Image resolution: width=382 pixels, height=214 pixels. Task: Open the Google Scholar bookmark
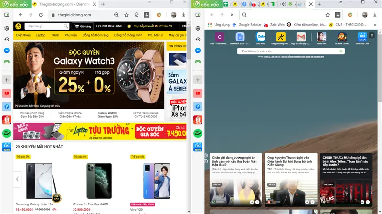pyautogui.click(x=248, y=24)
